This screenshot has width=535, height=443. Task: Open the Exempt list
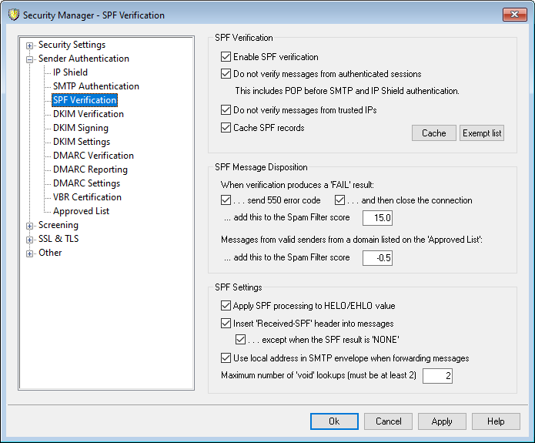[x=482, y=133]
